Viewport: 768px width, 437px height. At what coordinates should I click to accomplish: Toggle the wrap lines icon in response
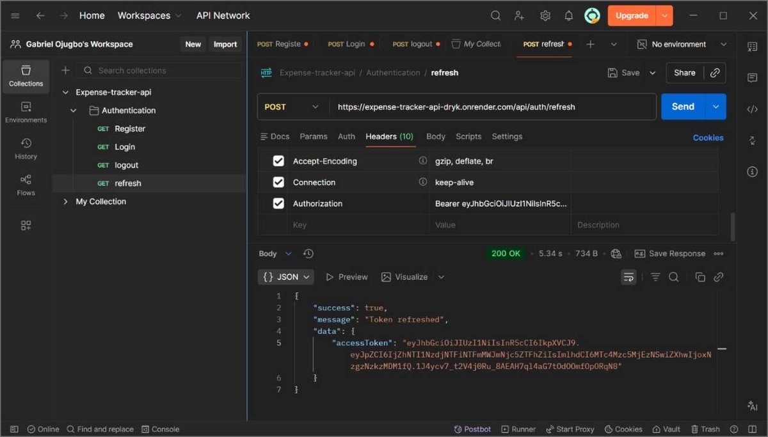coord(629,277)
